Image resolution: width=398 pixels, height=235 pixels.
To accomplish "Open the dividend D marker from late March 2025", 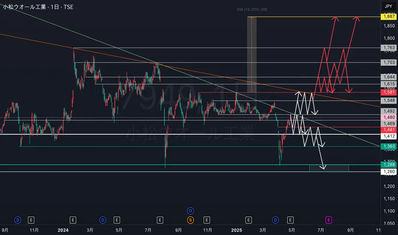I will coord(275,220).
